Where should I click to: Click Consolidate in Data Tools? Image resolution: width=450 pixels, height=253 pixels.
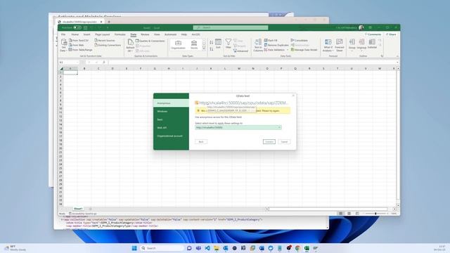coord(300,41)
